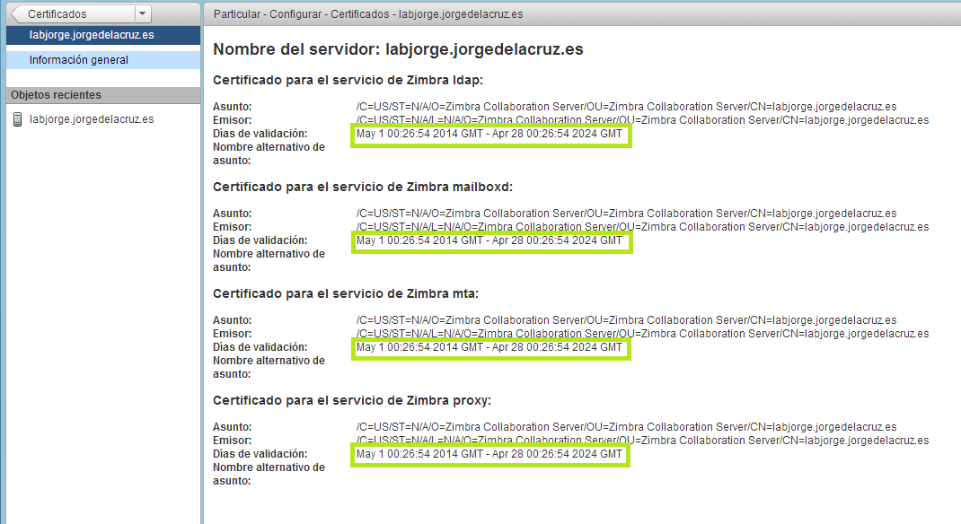Open recent object labjorge.jorgedelacruz.es
Screen dimensions: 961x524
click(x=92, y=119)
